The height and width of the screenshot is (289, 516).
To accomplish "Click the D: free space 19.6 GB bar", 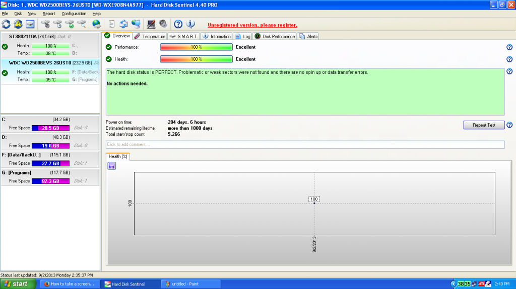I will [50, 146].
